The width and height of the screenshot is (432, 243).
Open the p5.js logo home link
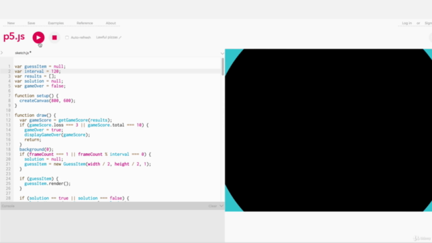tap(14, 36)
